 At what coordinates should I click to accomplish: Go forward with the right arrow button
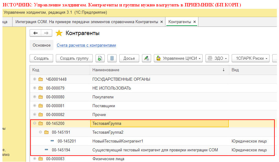point(46,33)
